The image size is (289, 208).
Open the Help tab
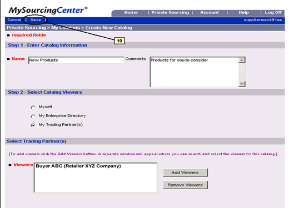[243, 13]
